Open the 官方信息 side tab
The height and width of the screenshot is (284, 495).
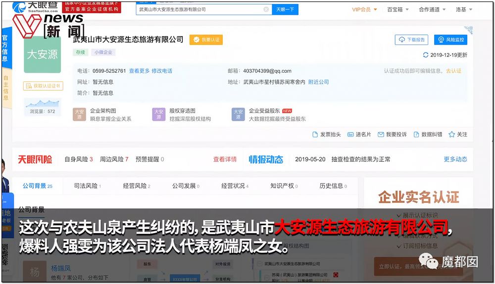click(6, 48)
